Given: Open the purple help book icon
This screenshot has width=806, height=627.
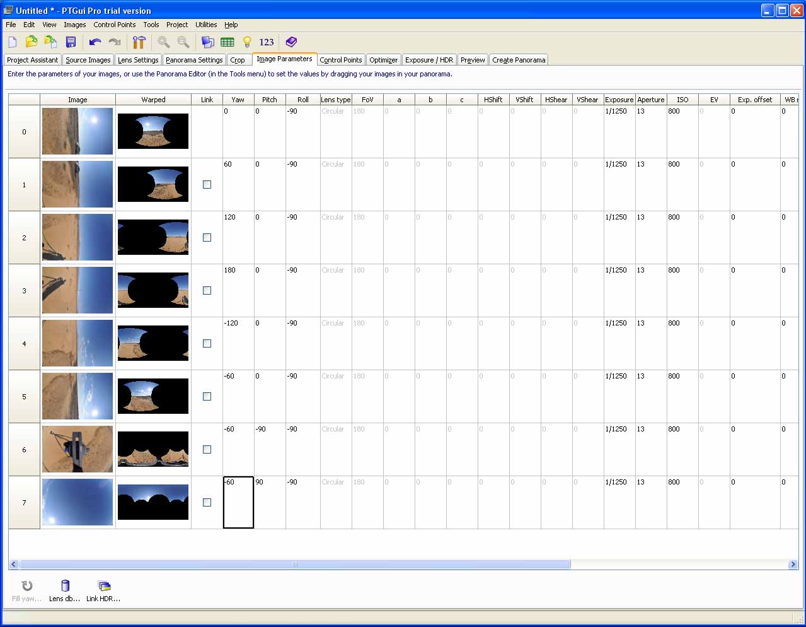Looking at the screenshot, I should point(291,42).
